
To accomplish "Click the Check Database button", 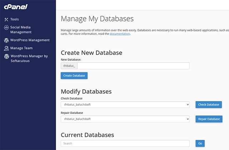I will pyautogui.click(x=209, y=105).
